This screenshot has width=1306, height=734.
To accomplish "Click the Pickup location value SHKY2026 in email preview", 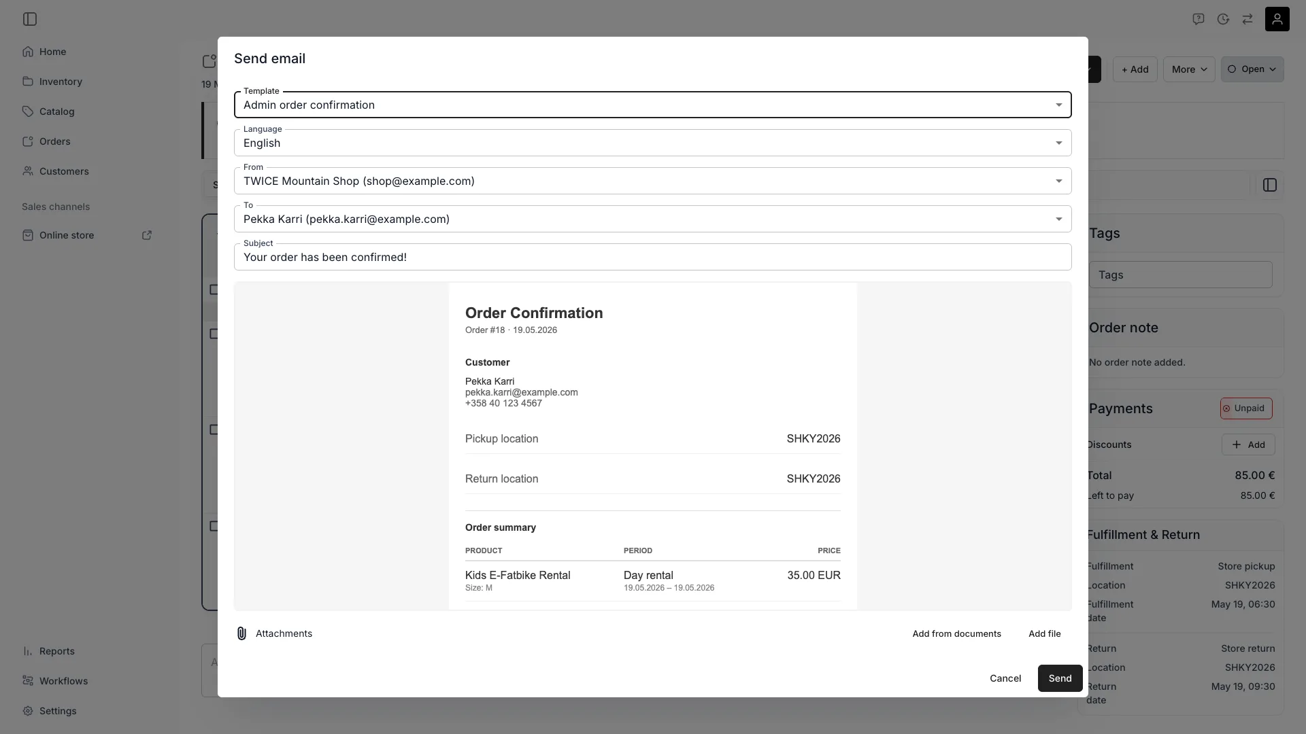I will click(x=814, y=439).
